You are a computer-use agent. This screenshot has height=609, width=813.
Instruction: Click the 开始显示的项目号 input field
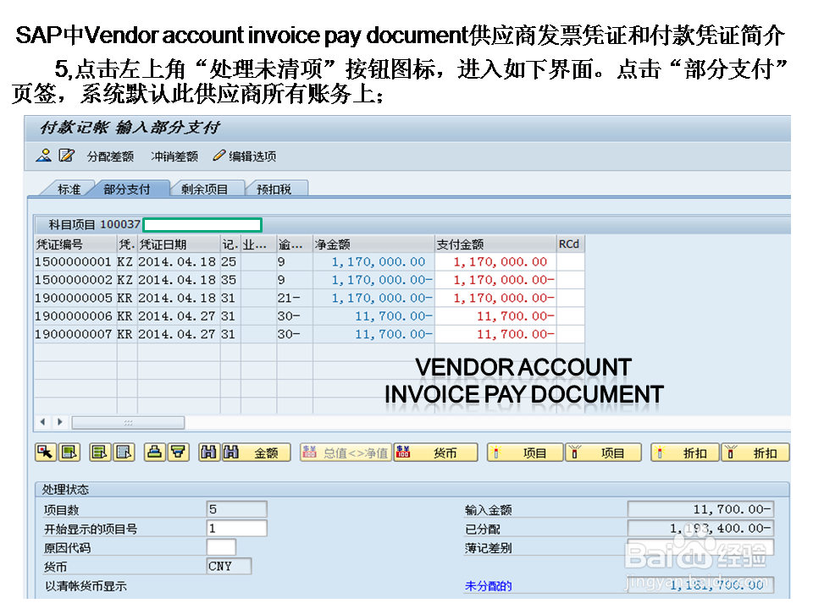tap(236, 528)
